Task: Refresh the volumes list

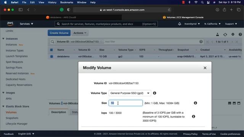Action: click(225, 35)
